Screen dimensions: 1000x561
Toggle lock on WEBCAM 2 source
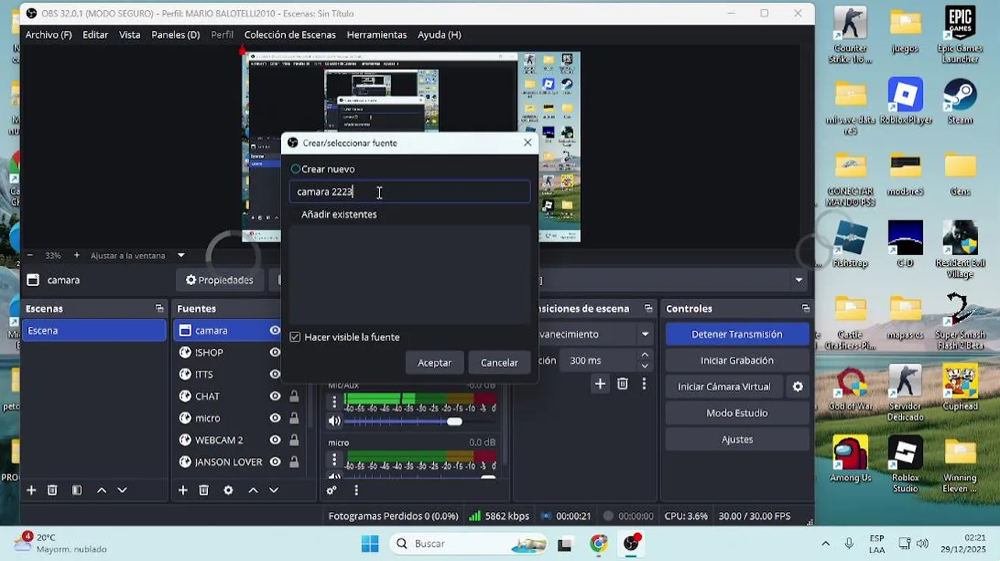pyautogui.click(x=294, y=440)
